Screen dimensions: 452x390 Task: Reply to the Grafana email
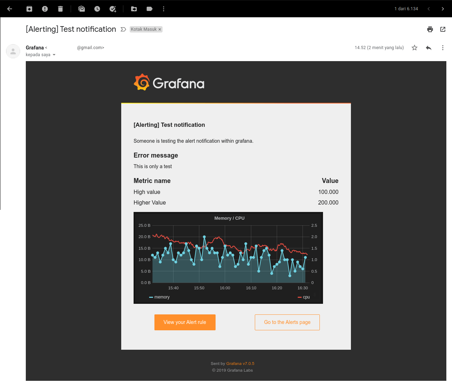point(429,48)
